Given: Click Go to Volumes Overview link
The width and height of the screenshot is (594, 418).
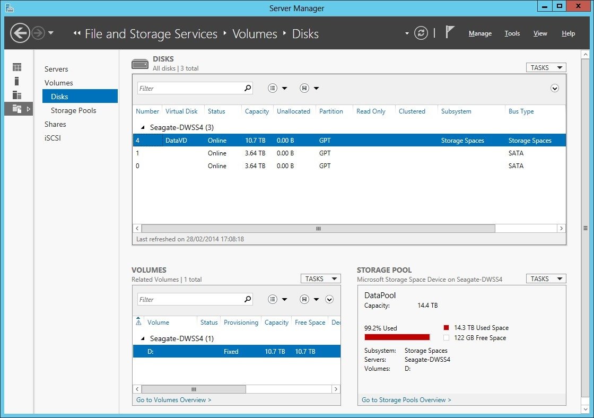Looking at the screenshot, I should tap(173, 400).
